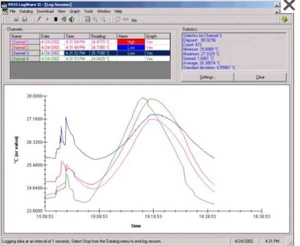Click the 'All' toolbar button
300x246 pixels.
(x=126, y=19)
